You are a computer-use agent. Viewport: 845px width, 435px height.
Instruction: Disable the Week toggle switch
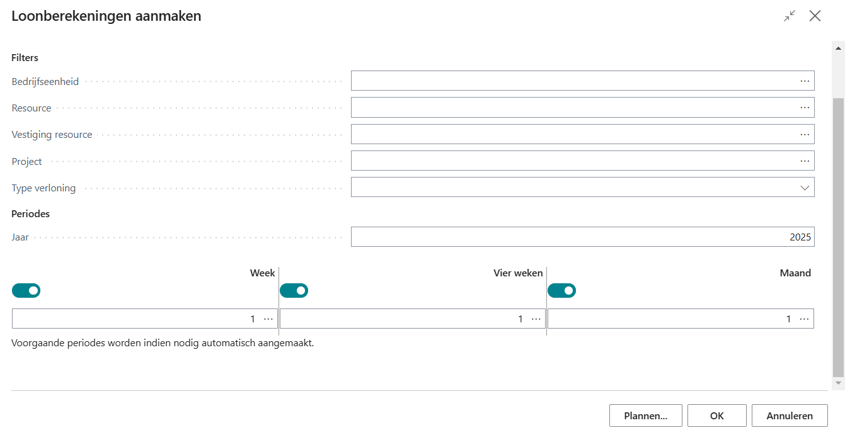[26, 291]
